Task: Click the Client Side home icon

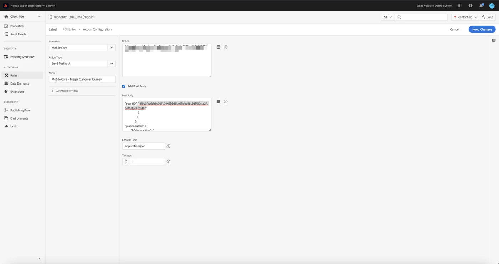Action: [x=6, y=17]
